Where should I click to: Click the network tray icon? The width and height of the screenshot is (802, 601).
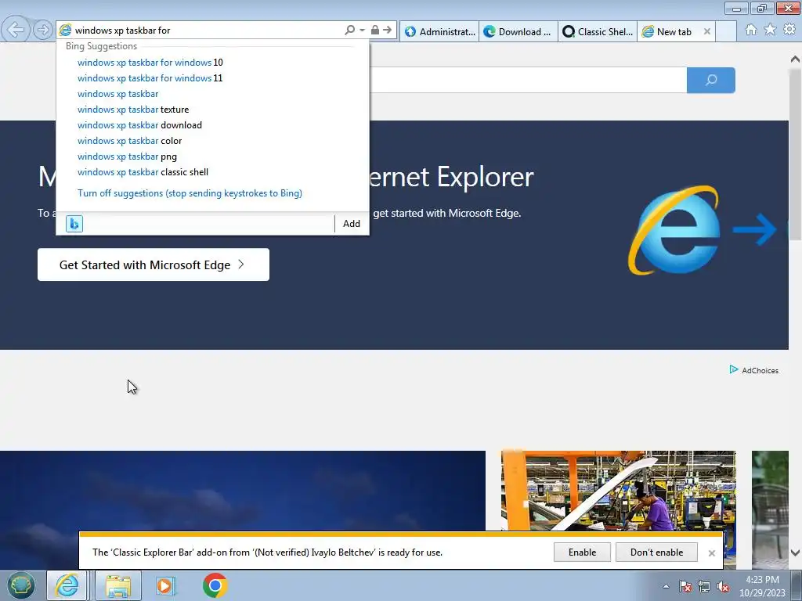[x=704, y=586]
